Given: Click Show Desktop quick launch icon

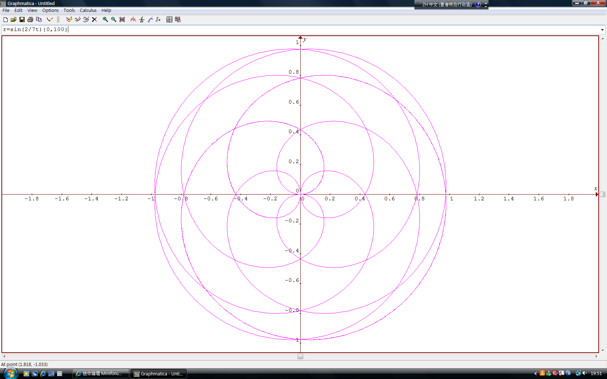Looking at the screenshot, I should point(51,374).
